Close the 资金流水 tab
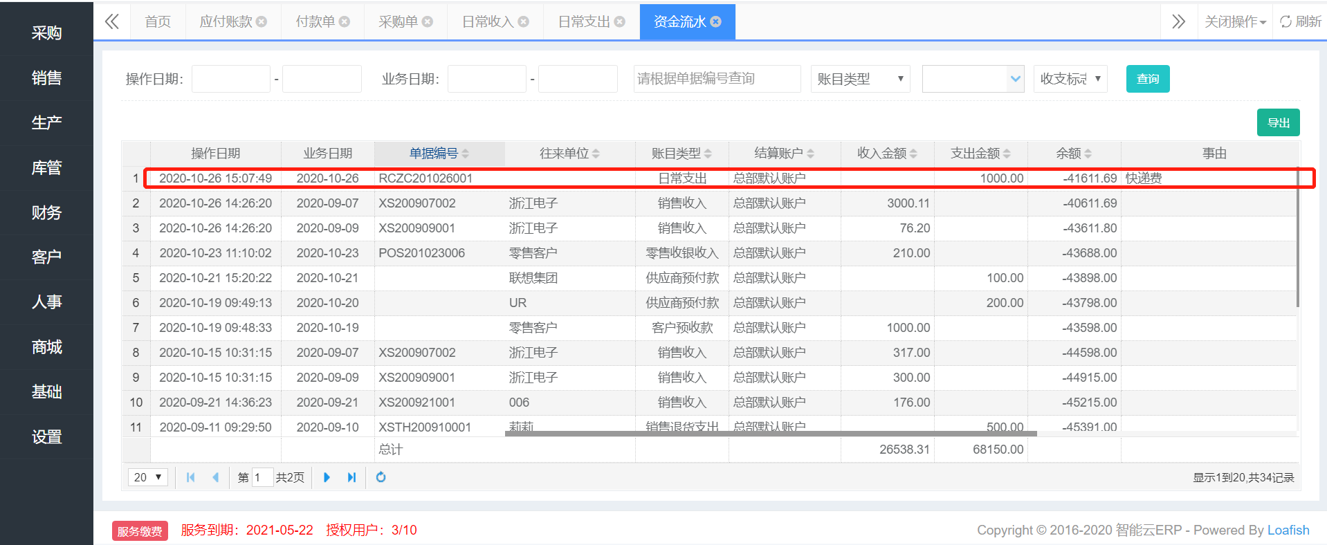 716,22
